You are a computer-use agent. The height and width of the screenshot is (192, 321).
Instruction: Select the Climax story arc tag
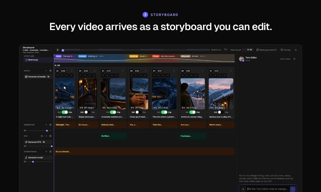[156, 56]
